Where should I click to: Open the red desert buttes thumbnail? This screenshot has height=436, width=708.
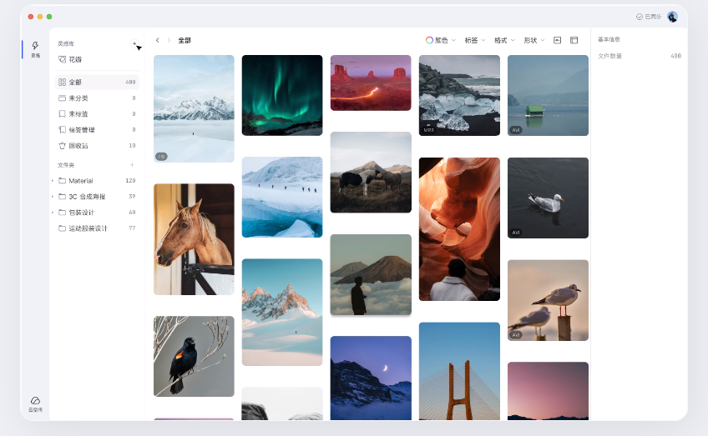[371, 83]
